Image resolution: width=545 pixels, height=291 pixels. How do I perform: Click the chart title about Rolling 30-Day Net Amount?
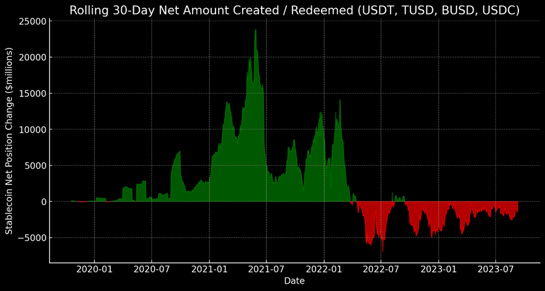tap(294, 10)
